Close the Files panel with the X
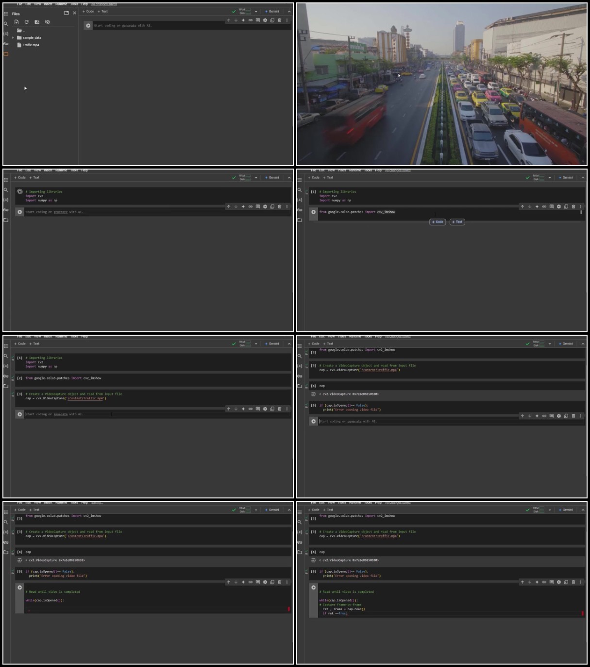 pos(74,13)
